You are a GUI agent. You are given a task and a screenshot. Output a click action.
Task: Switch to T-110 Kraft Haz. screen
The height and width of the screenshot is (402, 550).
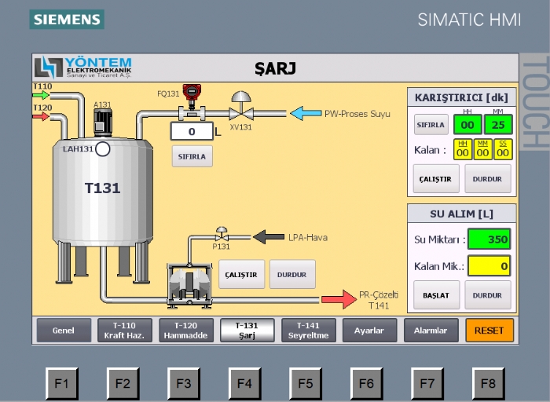click(x=124, y=330)
